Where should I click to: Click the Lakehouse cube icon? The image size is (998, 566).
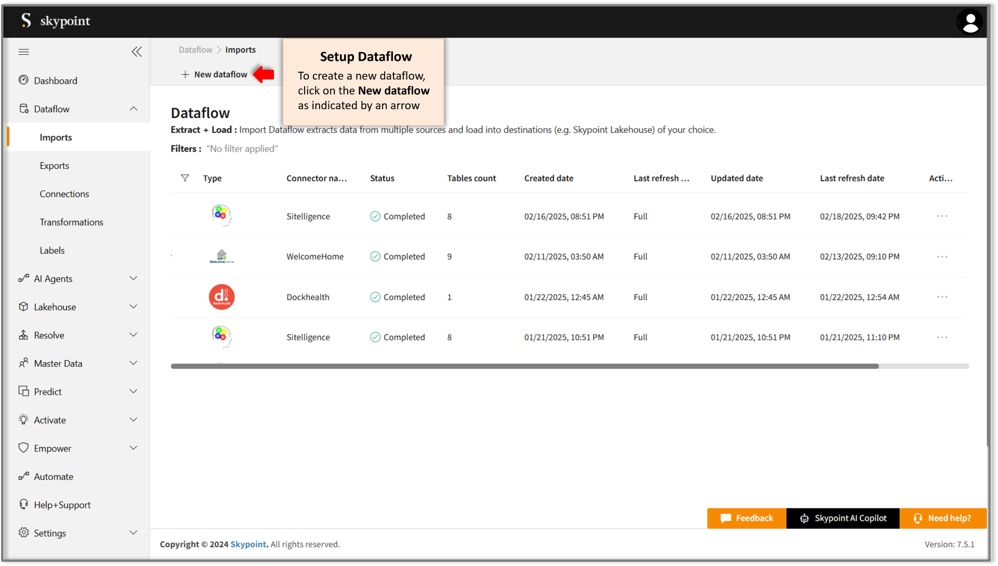23,307
